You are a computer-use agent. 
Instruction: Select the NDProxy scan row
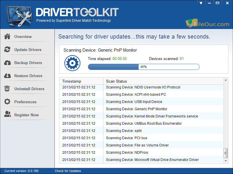point(141,153)
